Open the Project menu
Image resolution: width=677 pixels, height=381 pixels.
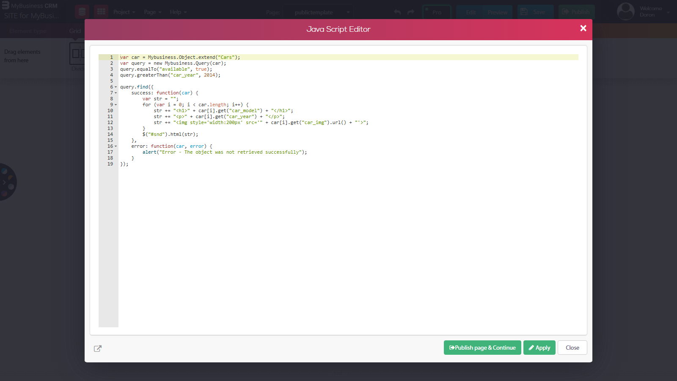point(124,12)
